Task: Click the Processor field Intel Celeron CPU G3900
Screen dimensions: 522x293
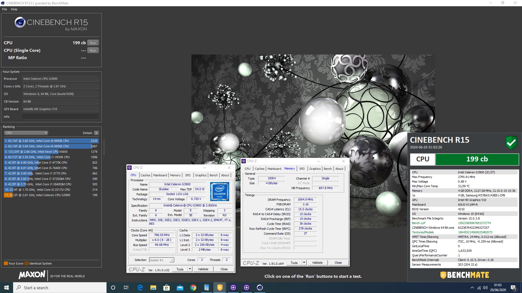Action: coord(60,79)
